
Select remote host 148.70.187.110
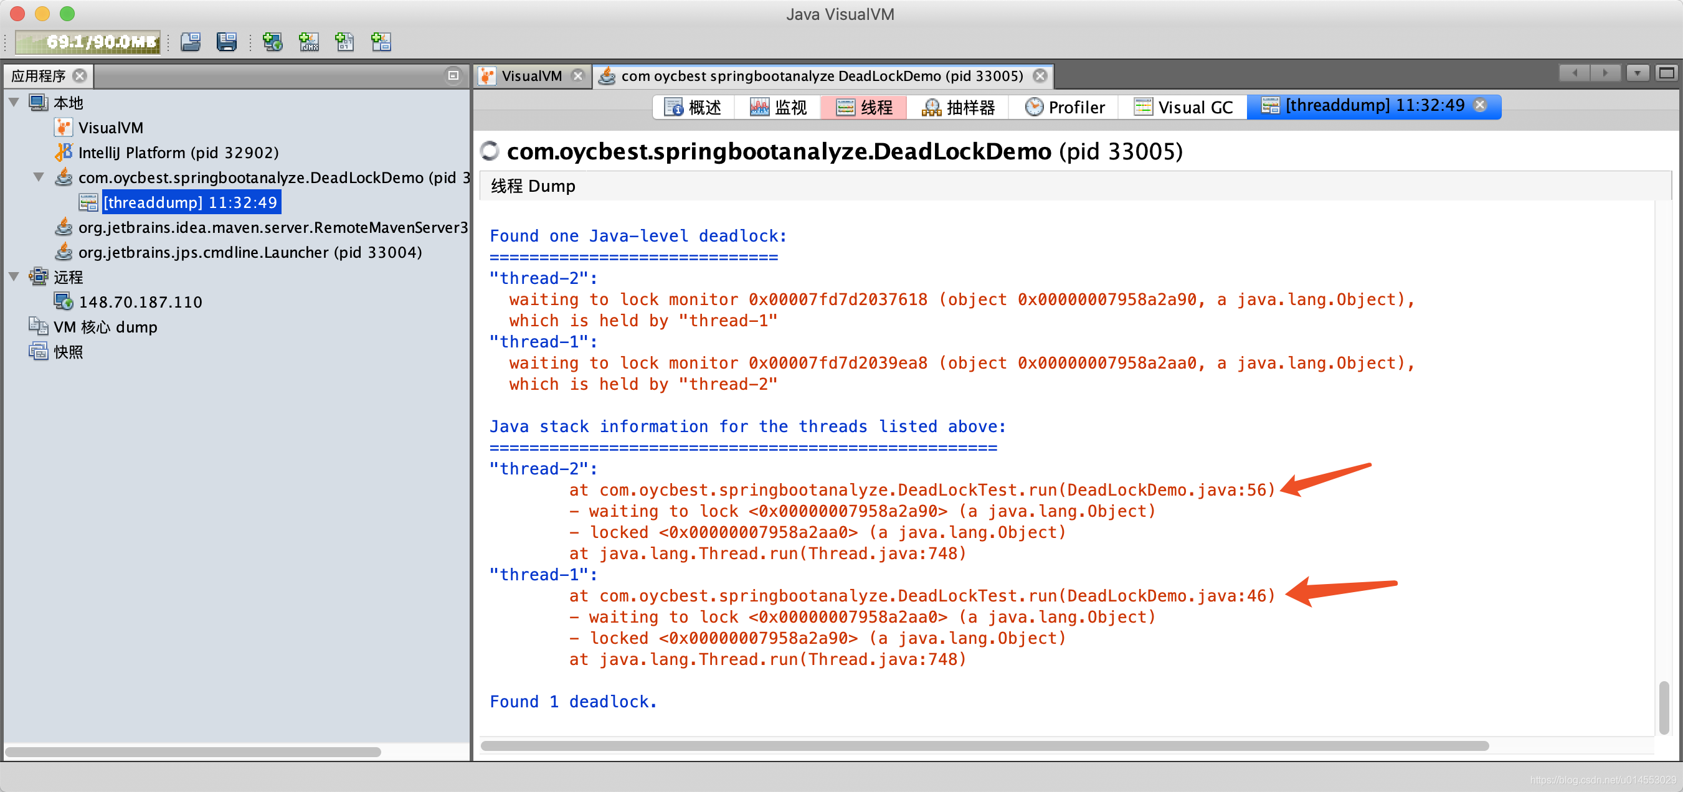click(x=141, y=301)
